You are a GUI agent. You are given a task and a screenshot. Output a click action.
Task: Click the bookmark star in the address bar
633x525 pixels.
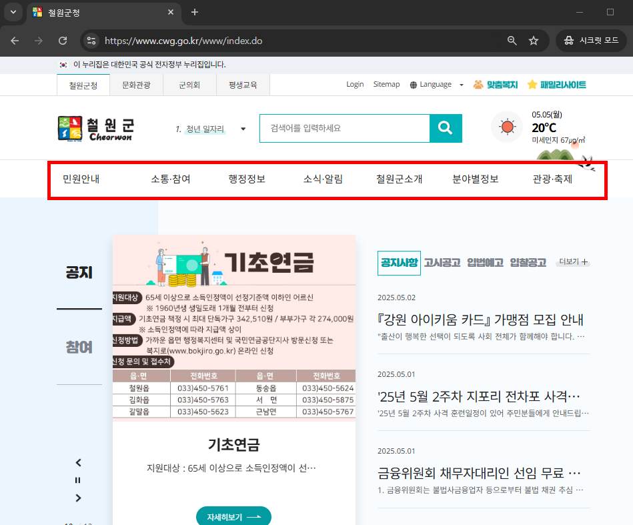click(x=534, y=41)
